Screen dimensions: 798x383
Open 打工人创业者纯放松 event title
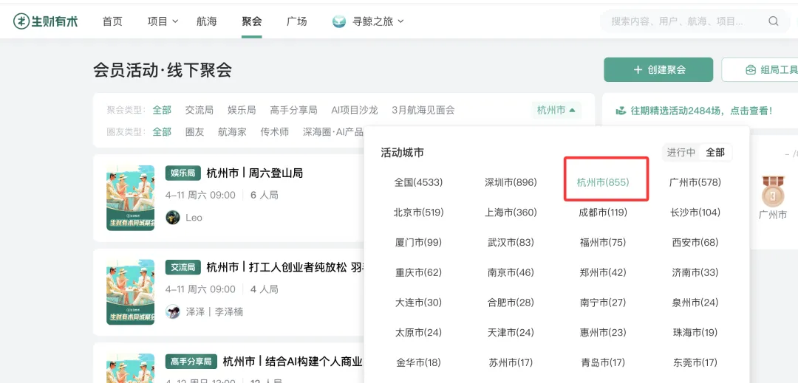(284, 267)
